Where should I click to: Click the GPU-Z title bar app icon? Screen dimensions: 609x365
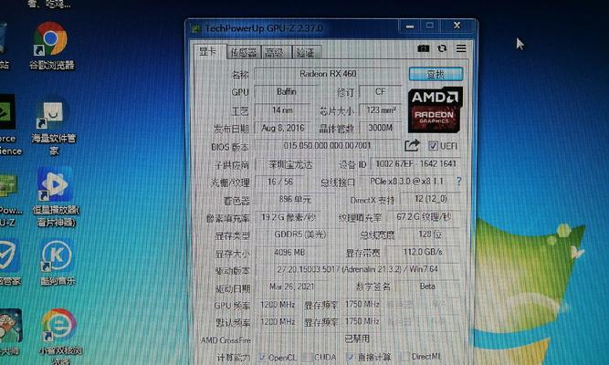(195, 28)
